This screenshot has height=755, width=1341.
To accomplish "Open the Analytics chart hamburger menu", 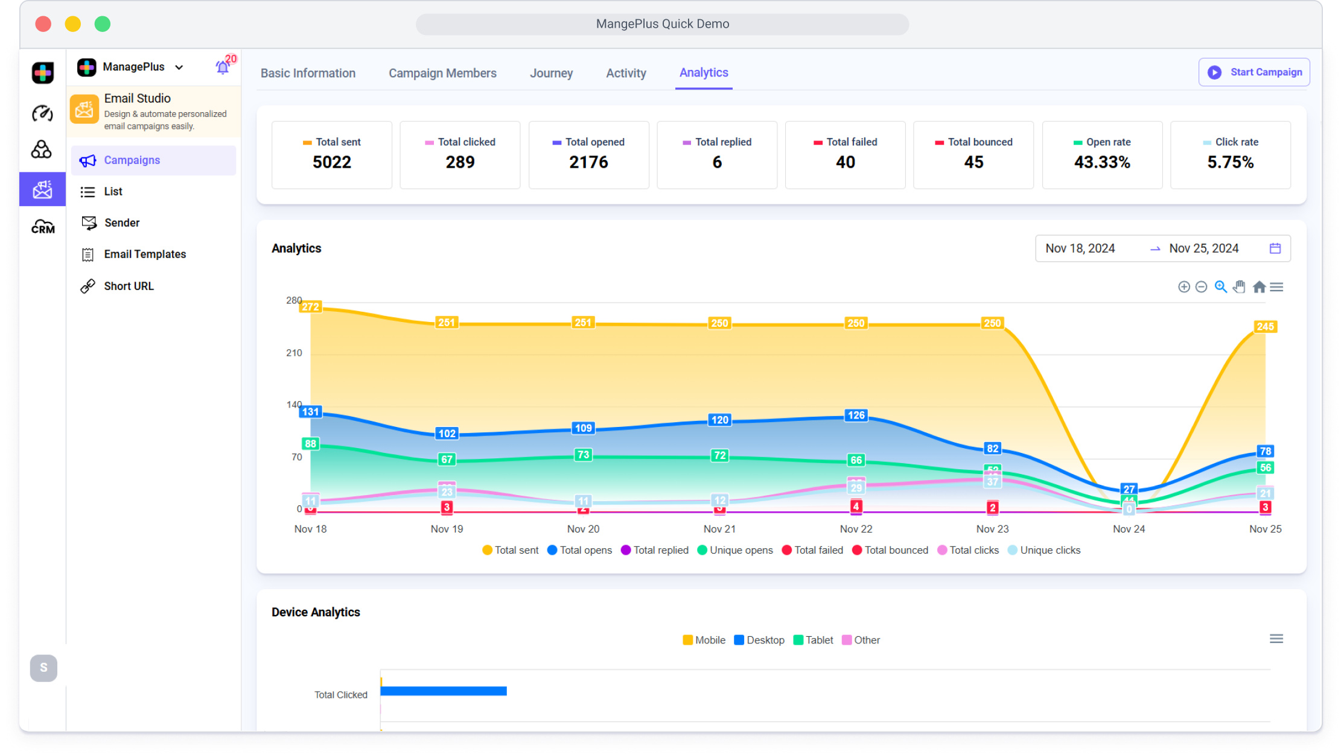I will [1276, 287].
